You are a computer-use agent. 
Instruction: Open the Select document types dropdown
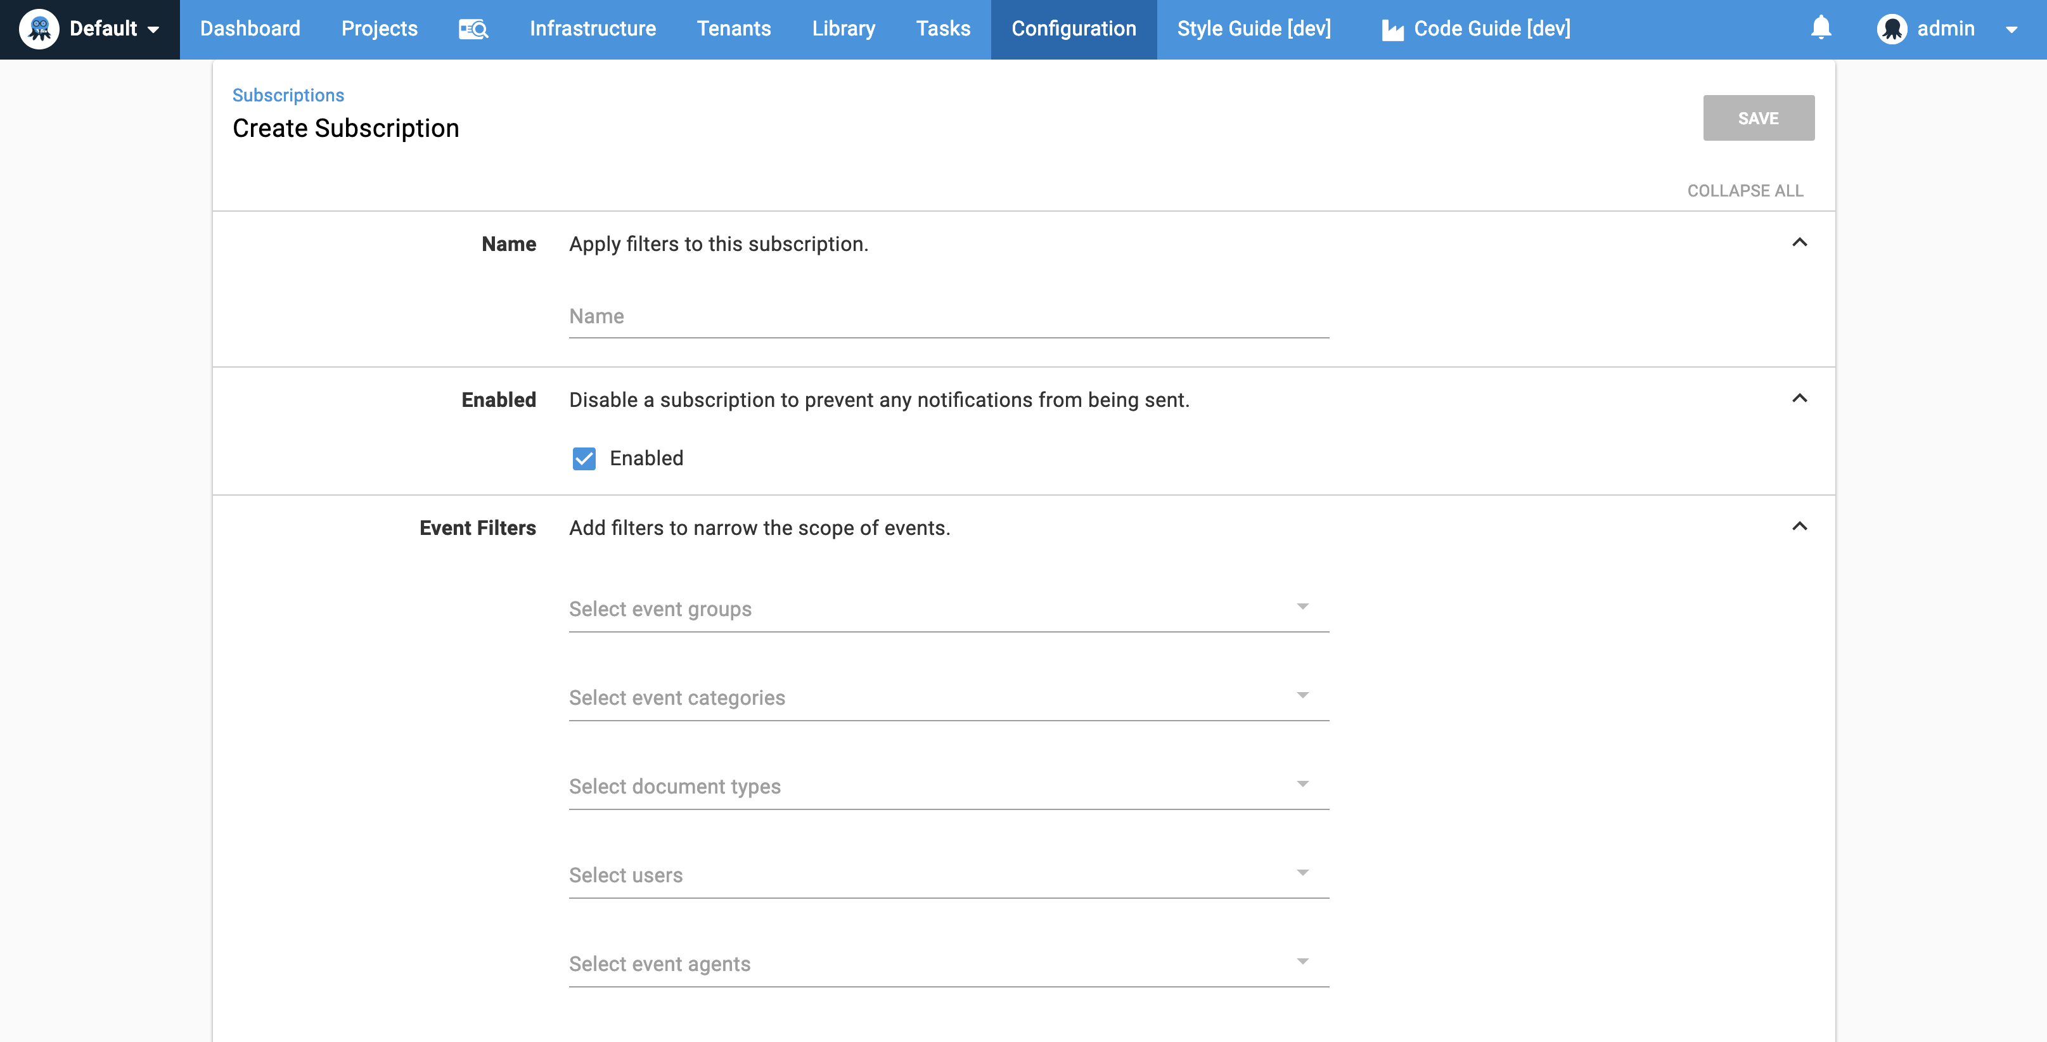pyautogui.click(x=1302, y=783)
